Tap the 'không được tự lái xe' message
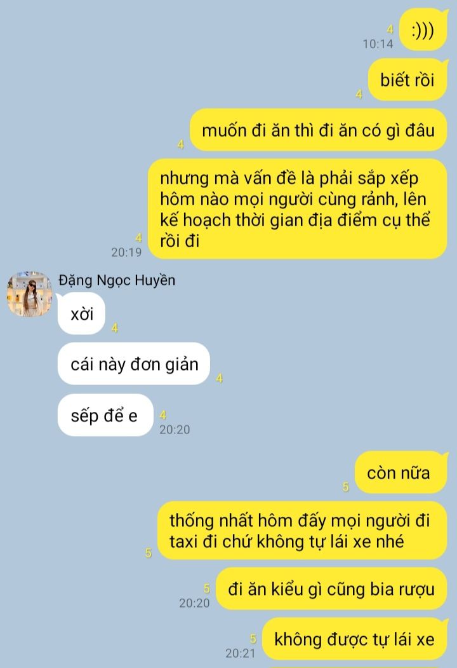The image size is (457, 668). point(354,639)
